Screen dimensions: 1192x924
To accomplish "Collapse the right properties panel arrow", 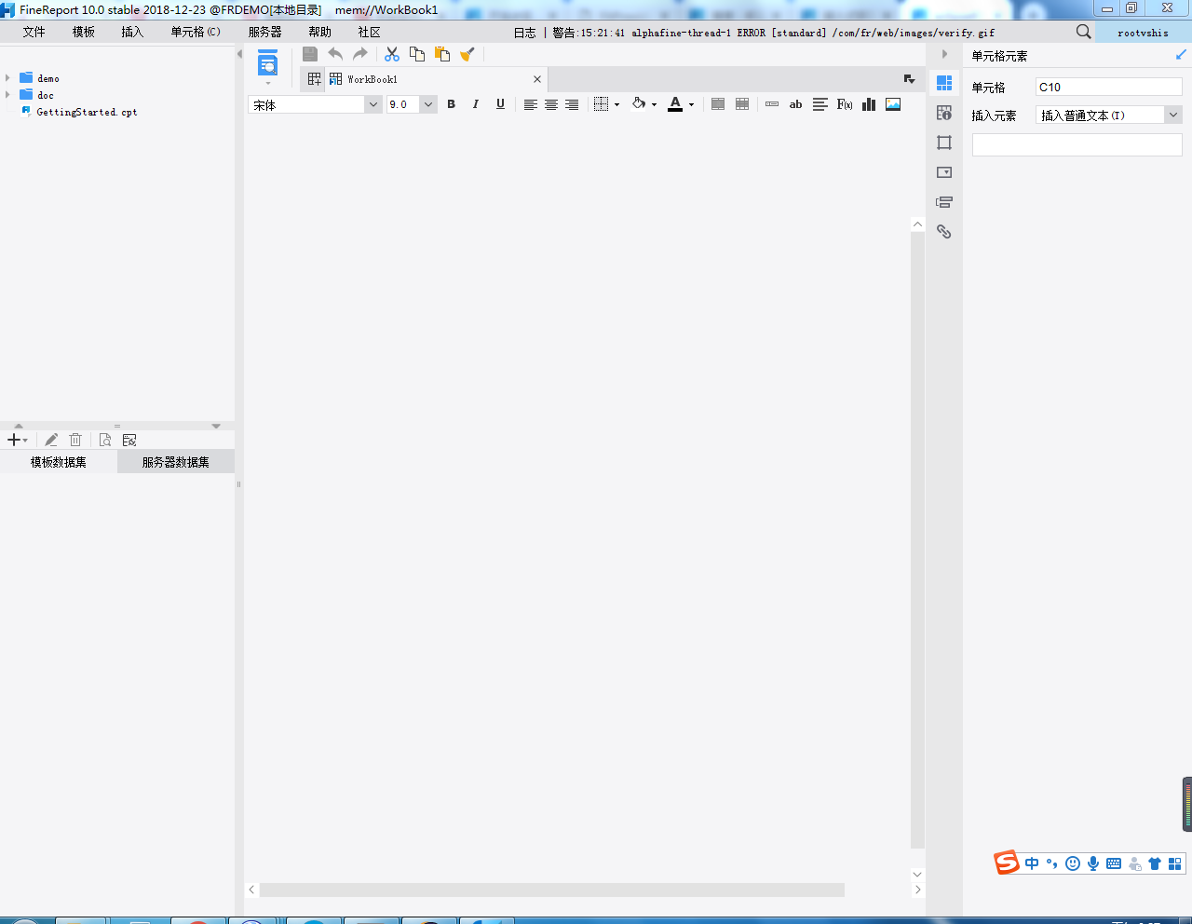I will (944, 54).
